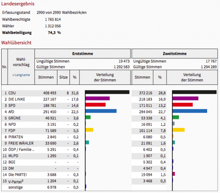Click the Wahlbeteiligung value 74,3 %

point(54,33)
